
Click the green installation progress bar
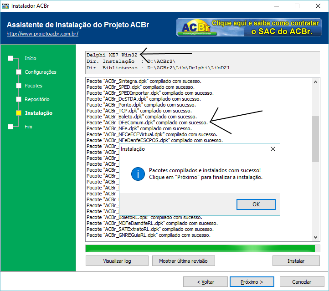202,249
